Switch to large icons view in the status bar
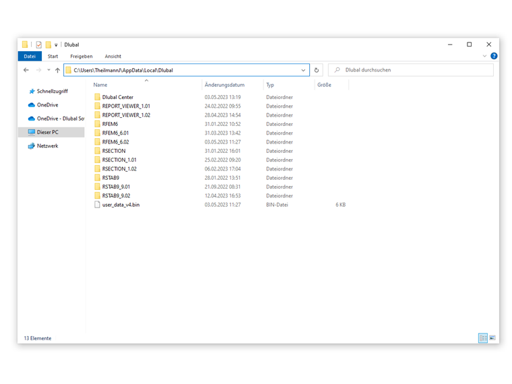 click(x=492, y=338)
